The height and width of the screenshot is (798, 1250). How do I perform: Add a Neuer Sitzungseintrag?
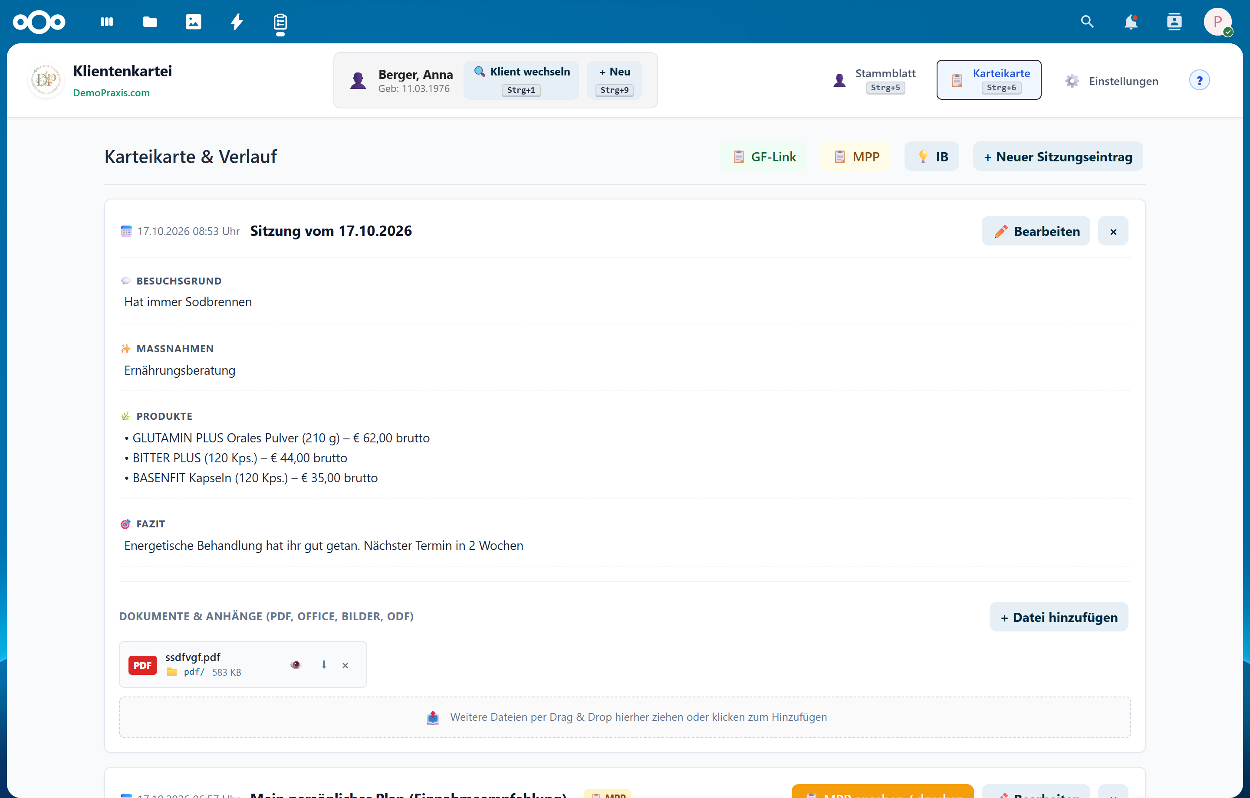coord(1058,157)
